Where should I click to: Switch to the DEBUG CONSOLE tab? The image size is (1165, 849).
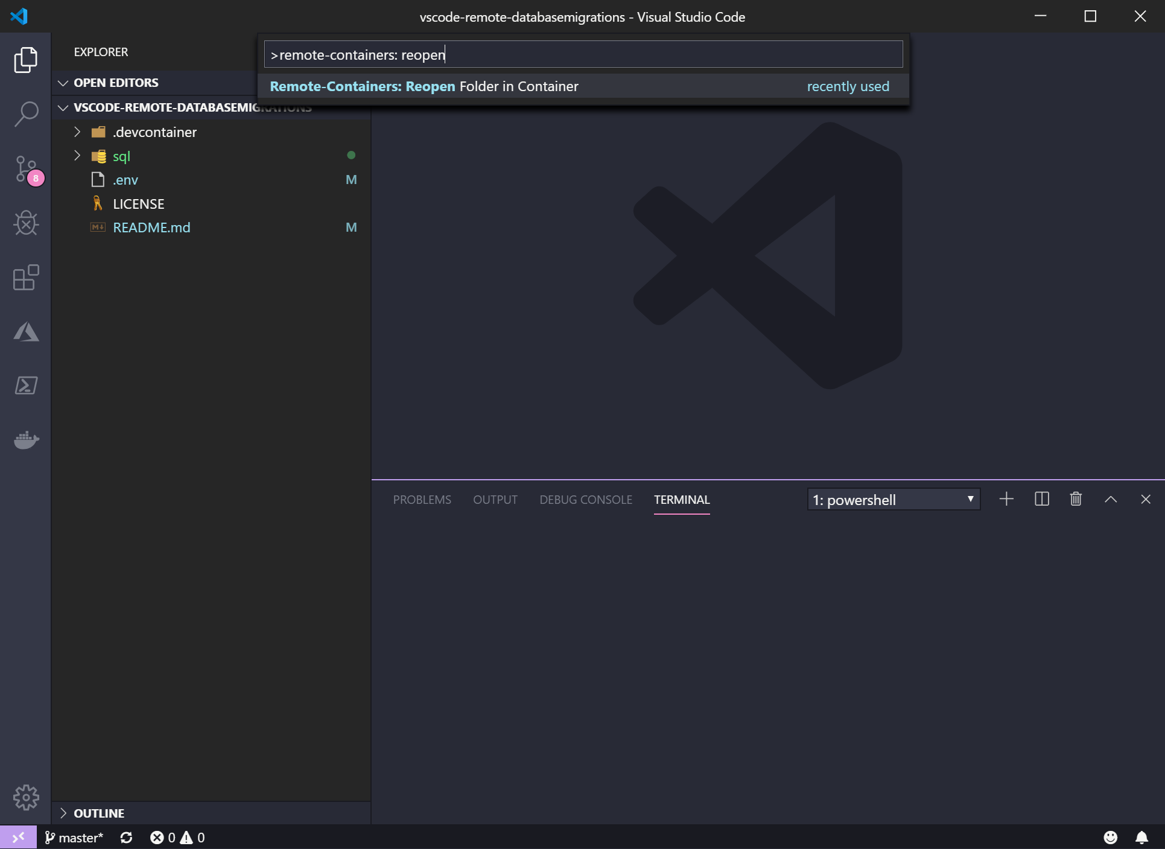pos(585,500)
